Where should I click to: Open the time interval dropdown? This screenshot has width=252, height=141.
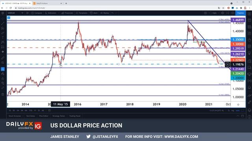point(22,13)
